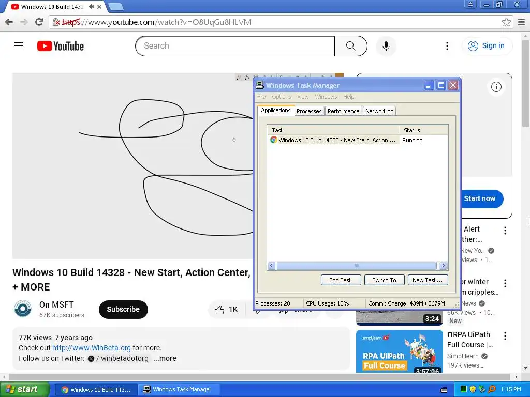The width and height of the screenshot is (530, 397).
Task: Click page vertical scrollbar down arrow
Action: pyautogui.click(x=526, y=368)
